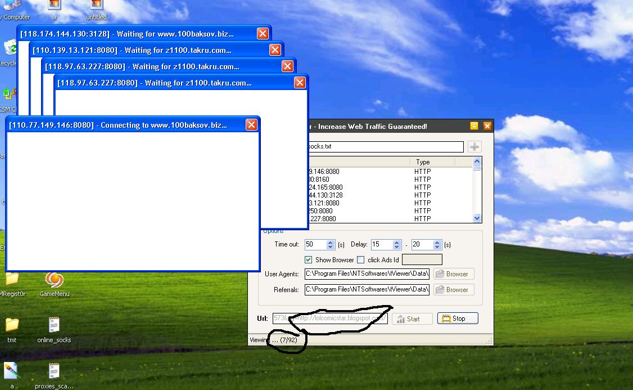Image resolution: width=633 pixels, height=390 pixels.
Task: Increase the Delay 15 spinner value
Action: [396, 242]
